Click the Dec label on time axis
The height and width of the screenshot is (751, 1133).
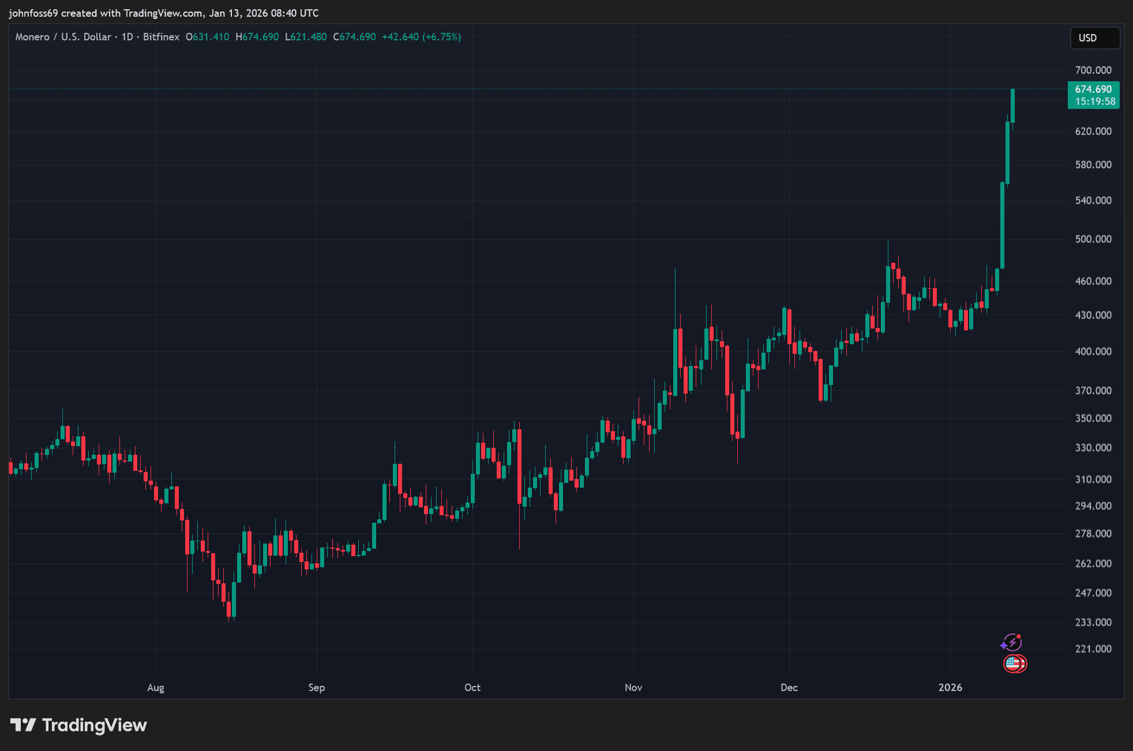tap(789, 688)
